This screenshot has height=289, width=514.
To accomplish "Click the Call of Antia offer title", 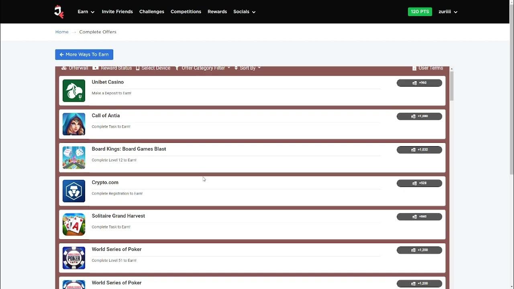I will pos(106,116).
